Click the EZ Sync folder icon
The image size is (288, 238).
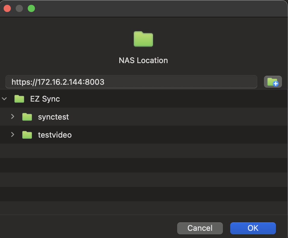pos(19,99)
